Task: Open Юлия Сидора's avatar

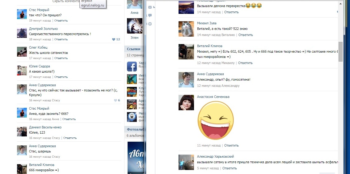Action: [x=22, y=71]
